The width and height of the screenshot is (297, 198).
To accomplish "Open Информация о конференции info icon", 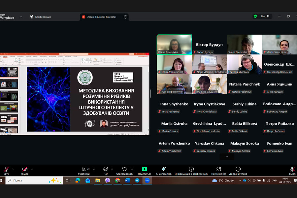I will 191,170.
